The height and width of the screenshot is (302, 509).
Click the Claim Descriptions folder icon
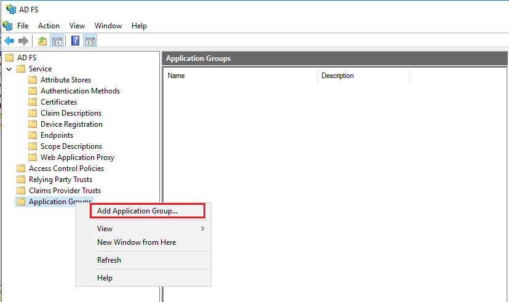pyautogui.click(x=33, y=113)
